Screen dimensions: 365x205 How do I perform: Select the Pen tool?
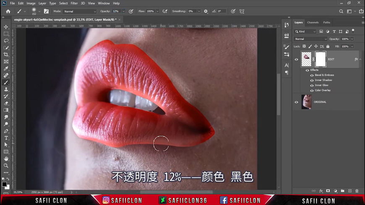click(x=6, y=131)
